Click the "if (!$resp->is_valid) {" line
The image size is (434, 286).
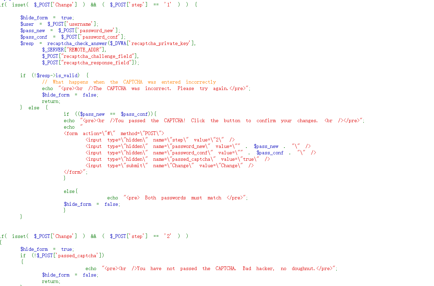[54, 75]
